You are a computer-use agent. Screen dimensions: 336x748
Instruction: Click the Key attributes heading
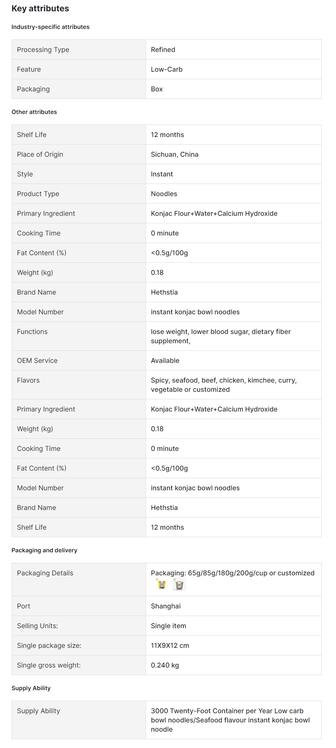pos(40,8)
